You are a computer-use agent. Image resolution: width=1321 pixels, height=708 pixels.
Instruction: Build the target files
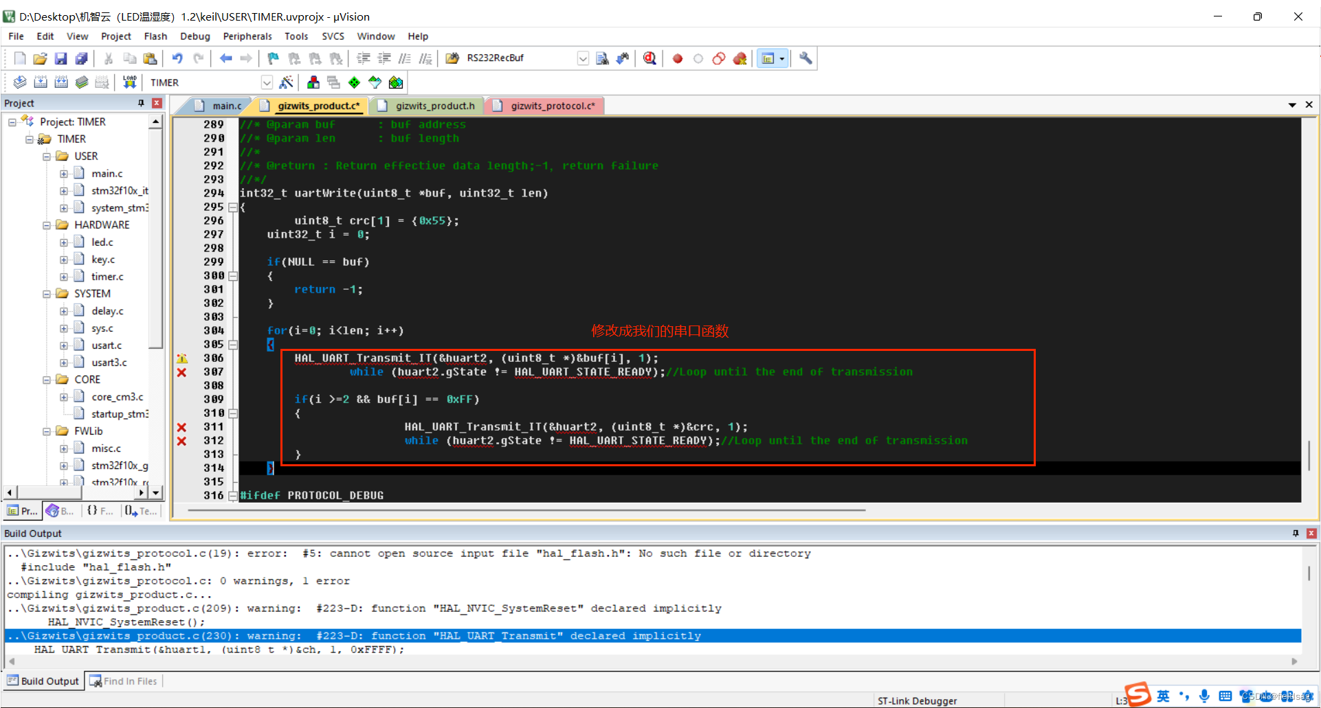[41, 82]
